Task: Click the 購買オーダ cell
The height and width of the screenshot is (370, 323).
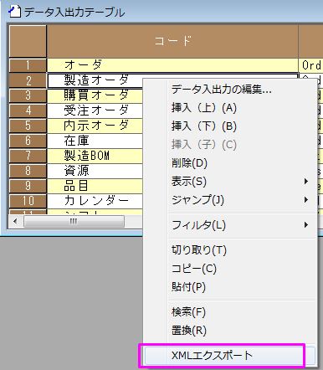Action: [x=95, y=95]
